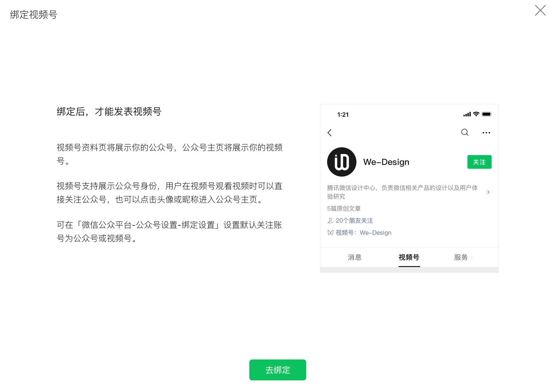This screenshot has height=386, width=560.
Task: Open the three-dot more menu
Action: [x=486, y=132]
